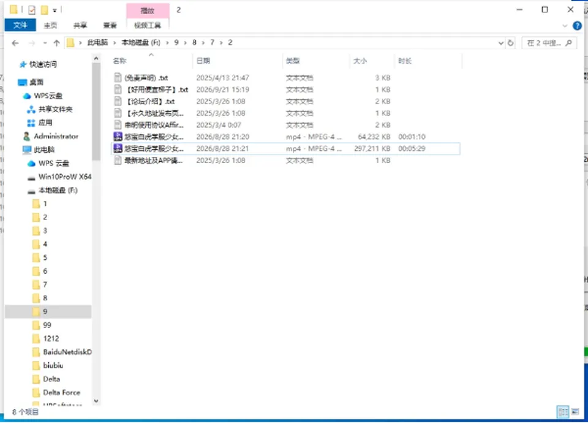
Task: Open the WPS云盘 cloud icon under desktop
Action: point(26,96)
